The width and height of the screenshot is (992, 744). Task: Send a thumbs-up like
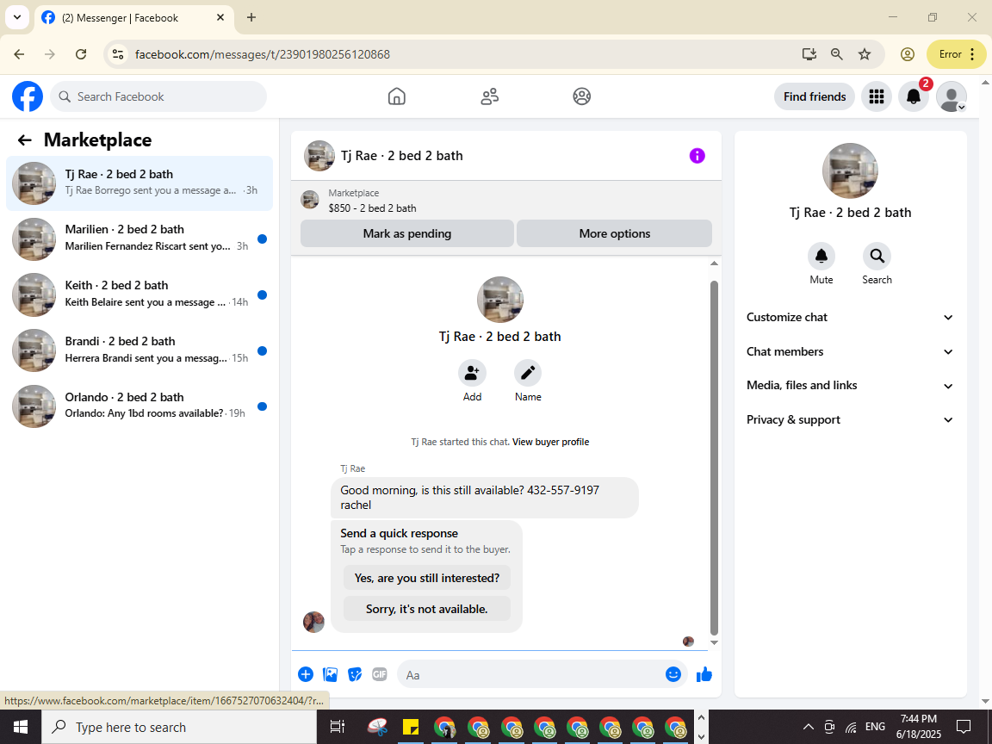704,674
